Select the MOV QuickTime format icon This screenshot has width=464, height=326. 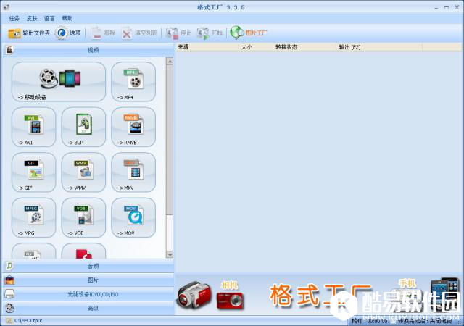pos(133,217)
